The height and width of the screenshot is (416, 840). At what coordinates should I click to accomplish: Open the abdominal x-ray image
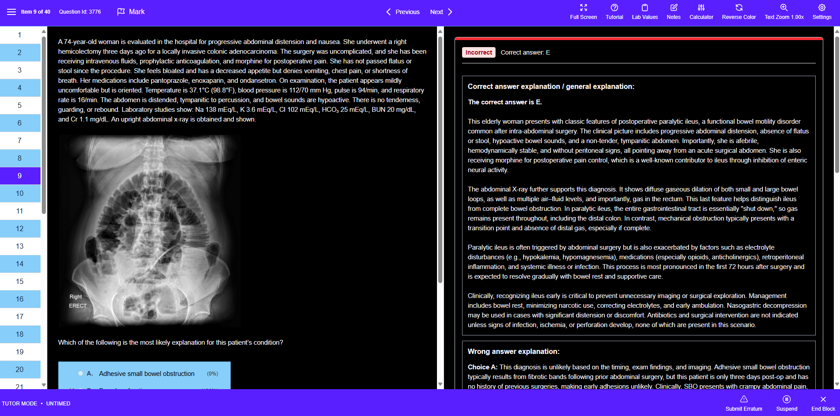coord(149,231)
